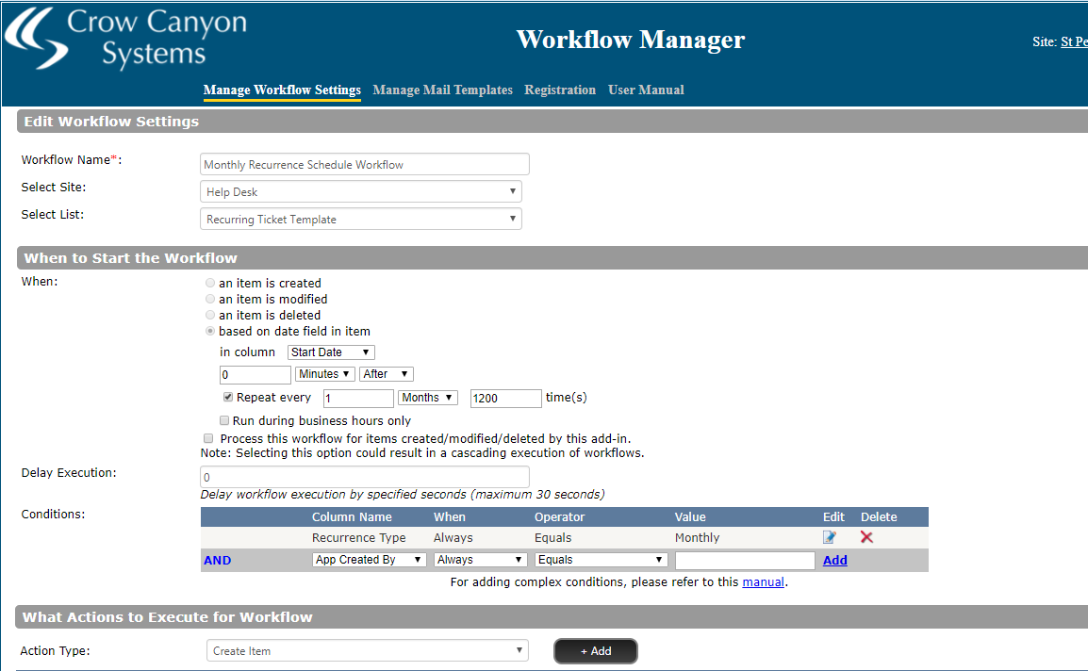
Task: Click the Repeat every interval field
Action: tap(358, 399)
